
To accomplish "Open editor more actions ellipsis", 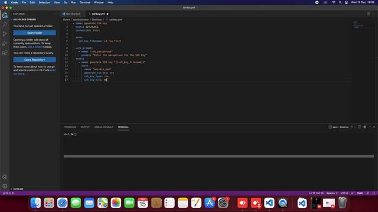I will pos(373,14).
